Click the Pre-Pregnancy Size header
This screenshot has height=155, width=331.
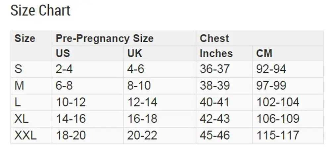tap(124, 39)
